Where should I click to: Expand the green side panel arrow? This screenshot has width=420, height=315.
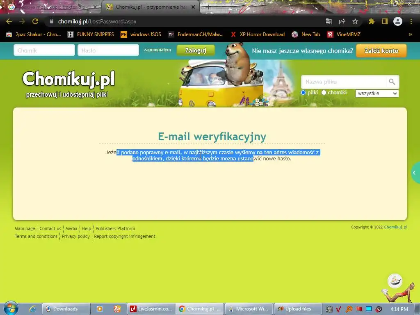pyautogui.click(x=415, y=173)
